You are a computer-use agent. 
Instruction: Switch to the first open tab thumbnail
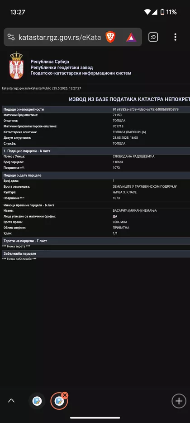[x=37, y=401]
